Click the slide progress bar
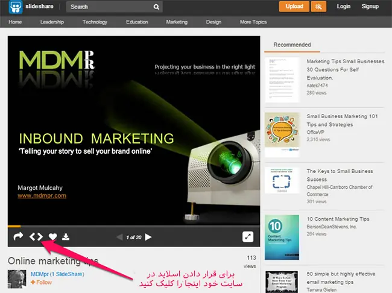Screen dimensions: 392x293 point(134,226)
